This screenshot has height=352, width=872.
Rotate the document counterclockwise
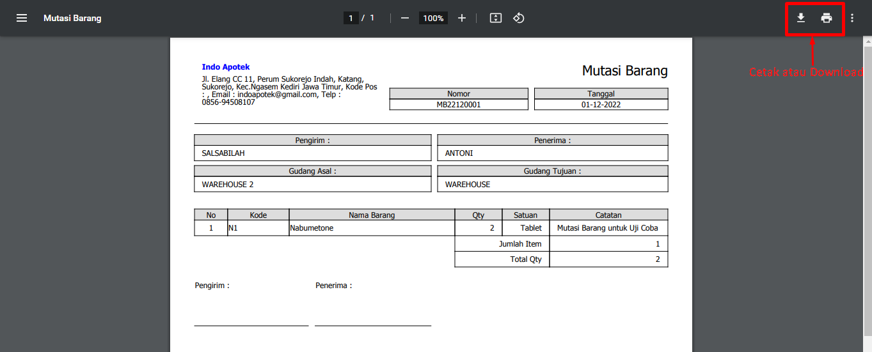point(519,18)
